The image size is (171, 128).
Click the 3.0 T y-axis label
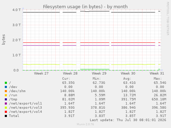17,25
